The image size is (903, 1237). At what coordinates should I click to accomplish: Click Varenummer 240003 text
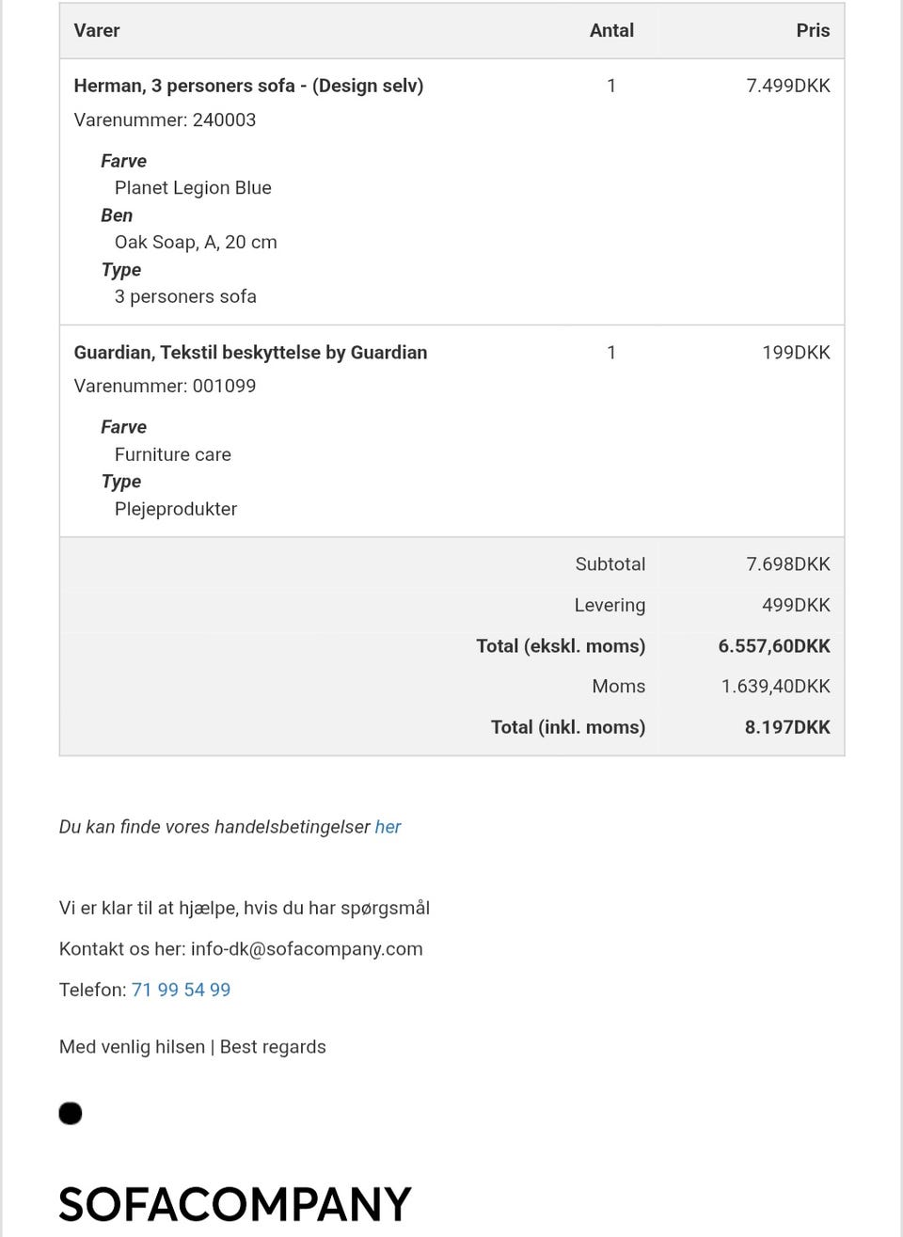pyautogui.click(x=165, y=119)
